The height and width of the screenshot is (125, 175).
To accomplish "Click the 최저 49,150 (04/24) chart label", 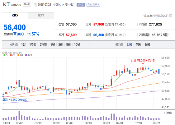I will 15,100.
